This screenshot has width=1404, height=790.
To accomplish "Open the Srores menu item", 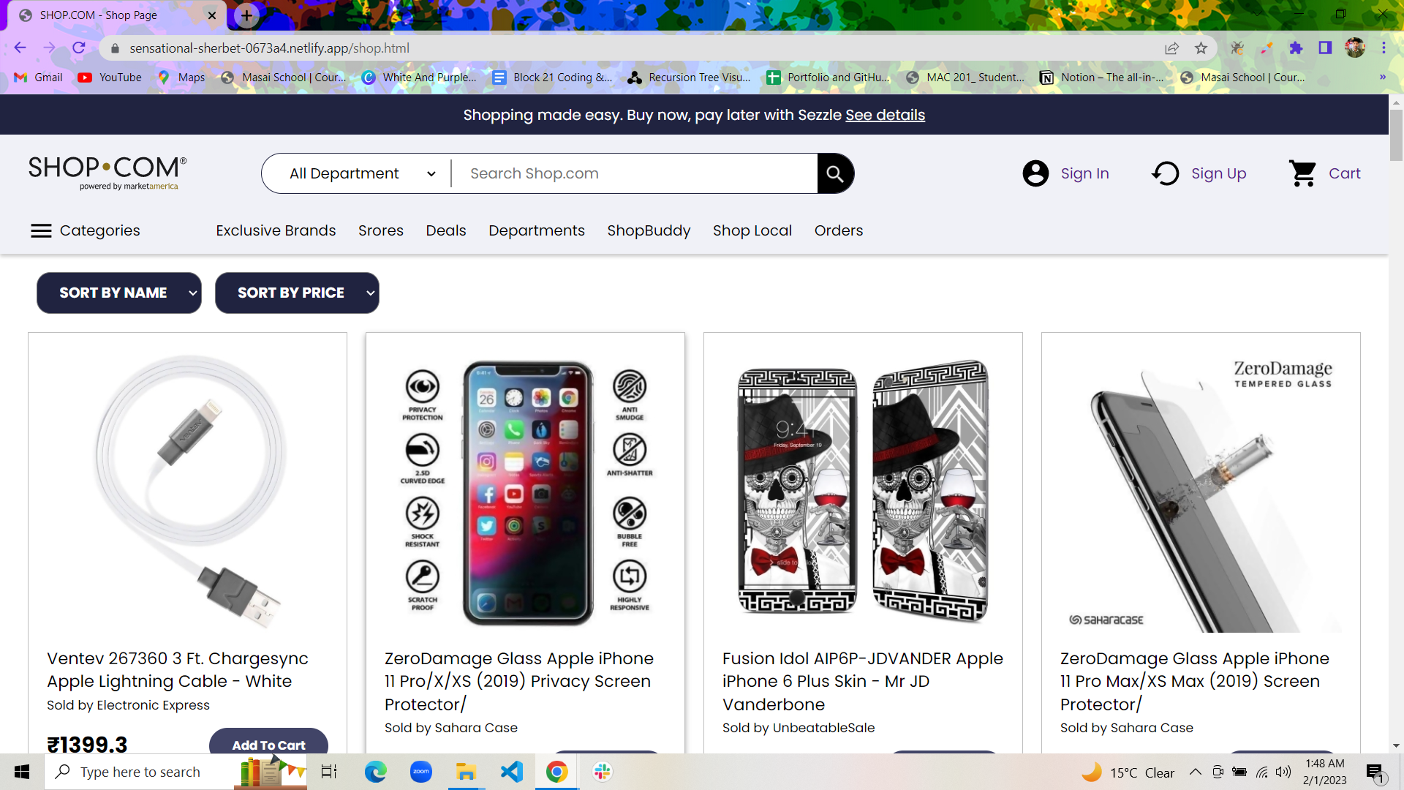I will coord(381,230).
